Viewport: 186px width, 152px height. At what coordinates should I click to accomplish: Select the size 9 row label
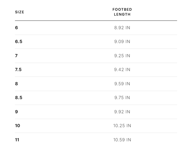(x=16, y=112)
